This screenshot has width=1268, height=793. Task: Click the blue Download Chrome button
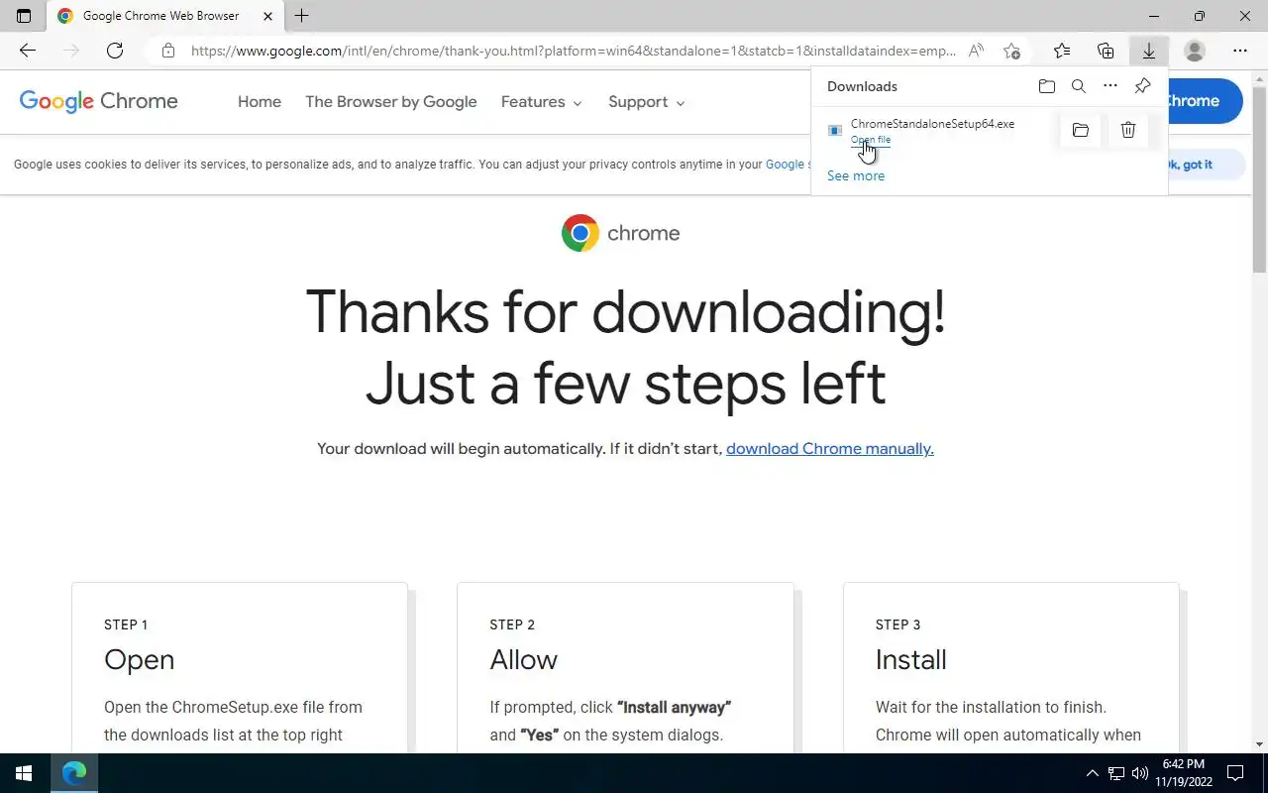coord(1205,101)
